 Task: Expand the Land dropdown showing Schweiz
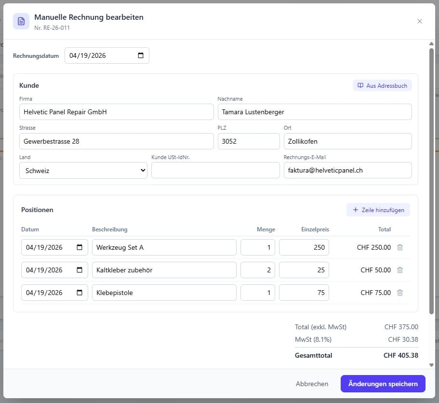tap(83, 170)
